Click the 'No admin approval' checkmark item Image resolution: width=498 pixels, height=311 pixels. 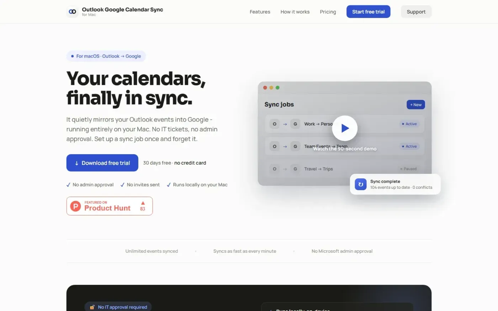point(90,185)
